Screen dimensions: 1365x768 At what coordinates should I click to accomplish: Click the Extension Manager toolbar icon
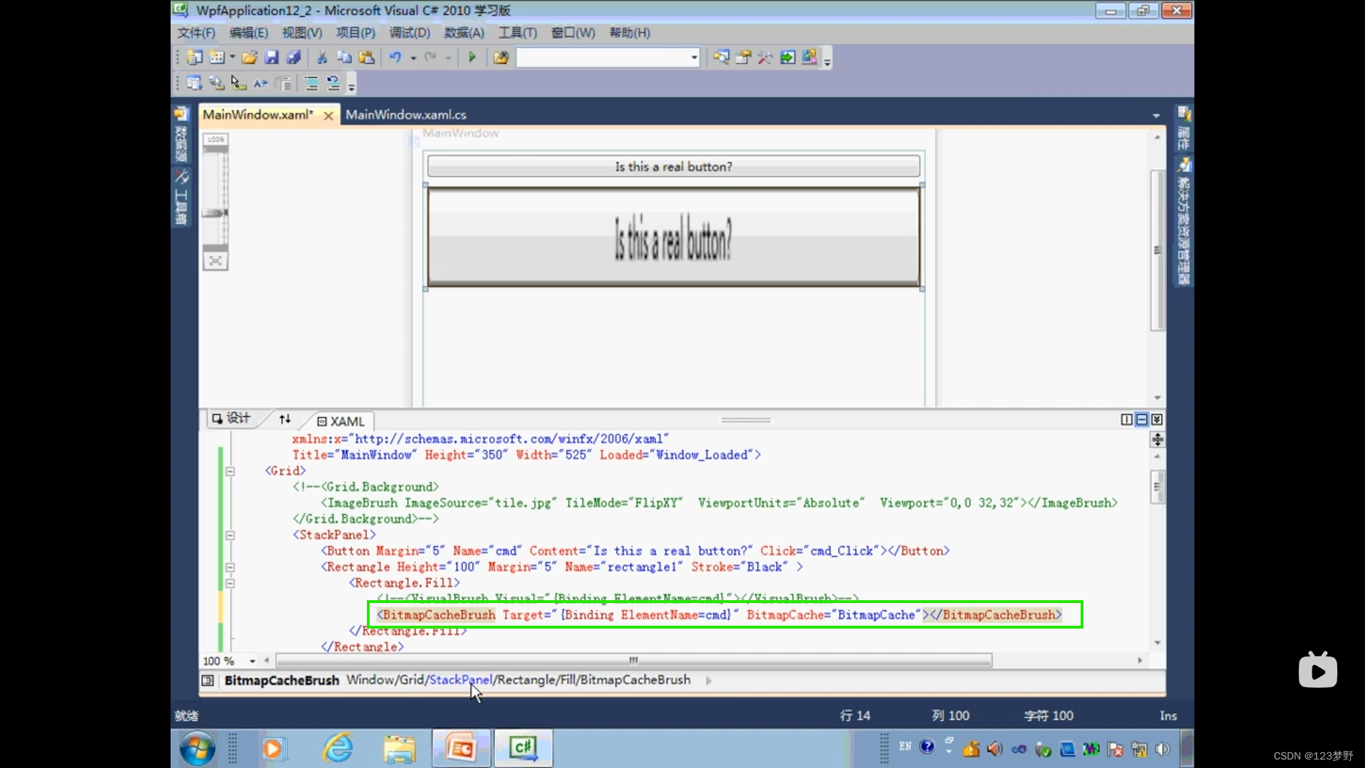(809, 58)
